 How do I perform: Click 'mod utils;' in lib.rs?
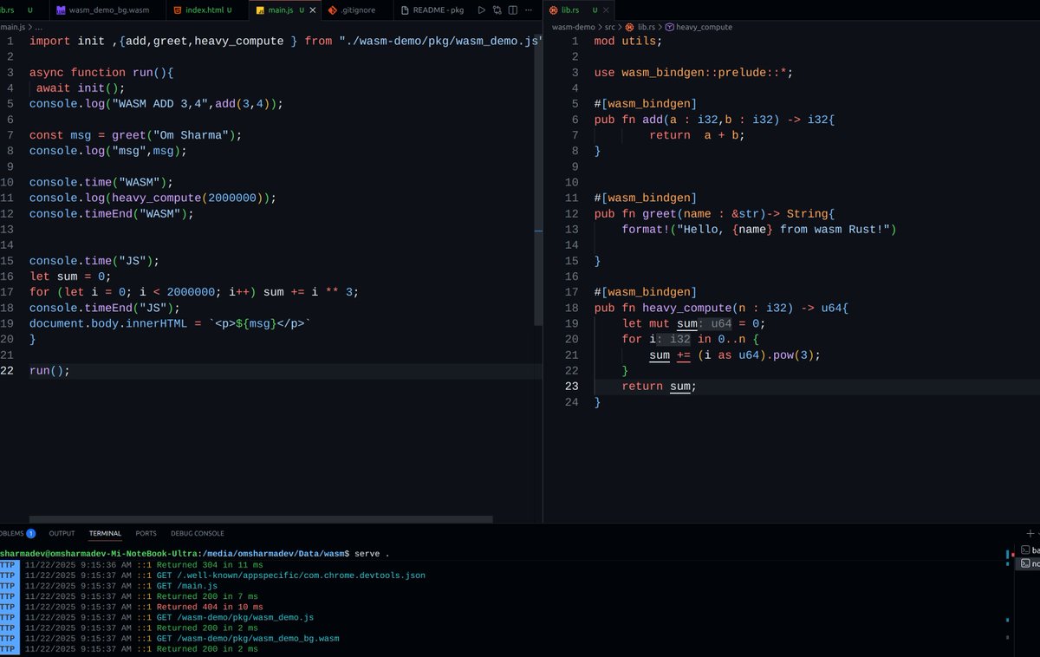click(x=628, y=41)
